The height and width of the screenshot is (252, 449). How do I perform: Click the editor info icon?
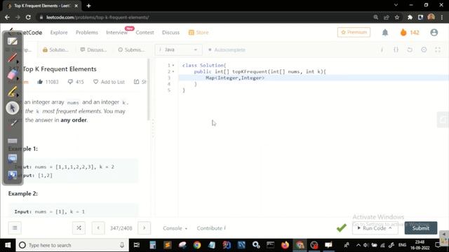pos(382,50)
